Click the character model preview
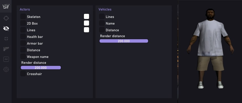 (210, 49)
